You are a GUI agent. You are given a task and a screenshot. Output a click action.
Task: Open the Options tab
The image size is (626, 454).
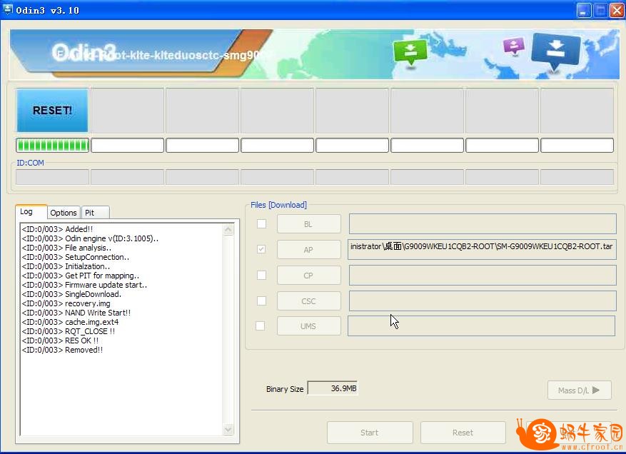coord(64,213)
